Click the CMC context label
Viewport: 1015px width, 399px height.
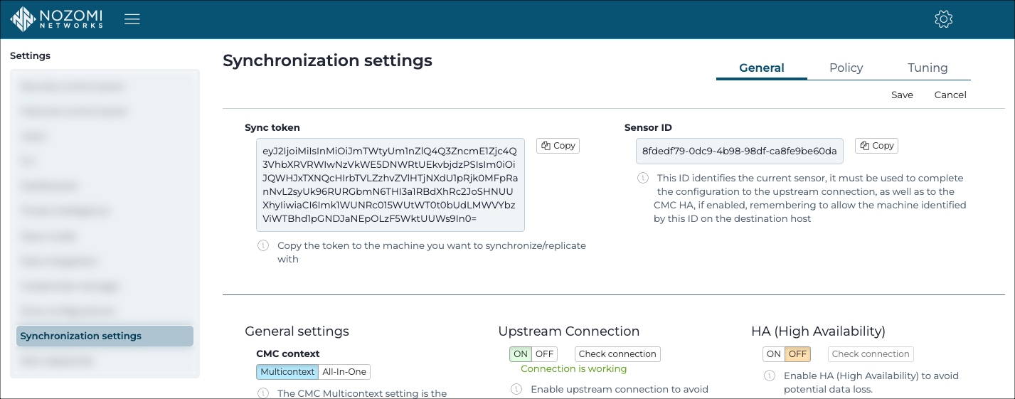[x=288, y=354]
